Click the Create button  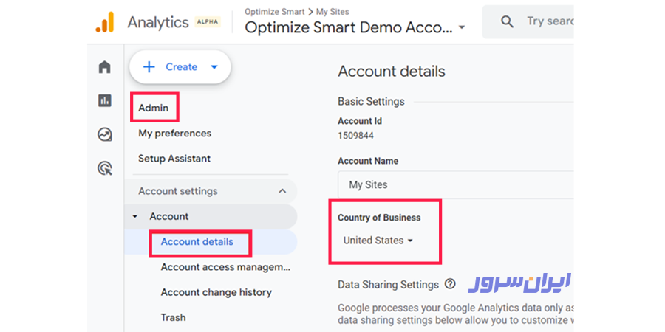click(x=180, y=67)
